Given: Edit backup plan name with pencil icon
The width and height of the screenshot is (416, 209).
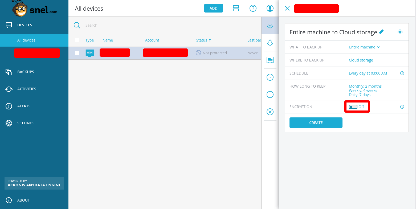Looking at the screenshot, I should 381,32.
